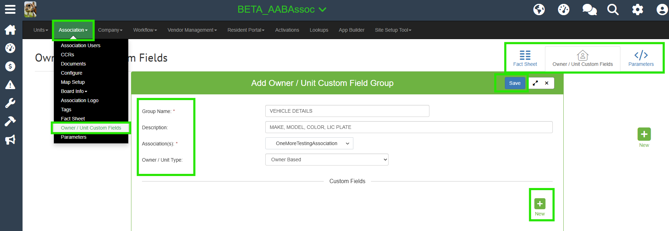Click the search magnifier icon
This screenshot has width=669, height=231.
[613, 10]
